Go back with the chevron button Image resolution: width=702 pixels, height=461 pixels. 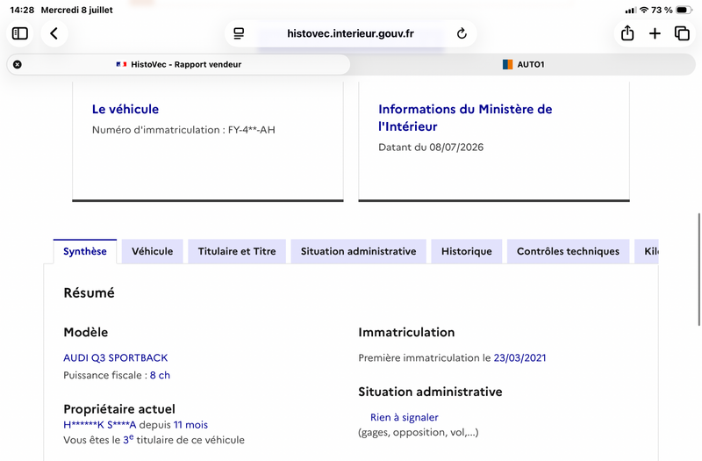pyautogui.click(x=54, y=33)
